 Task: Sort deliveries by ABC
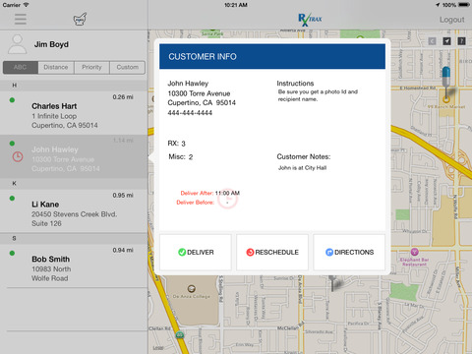pyautogui.click(x=21, y=67)
